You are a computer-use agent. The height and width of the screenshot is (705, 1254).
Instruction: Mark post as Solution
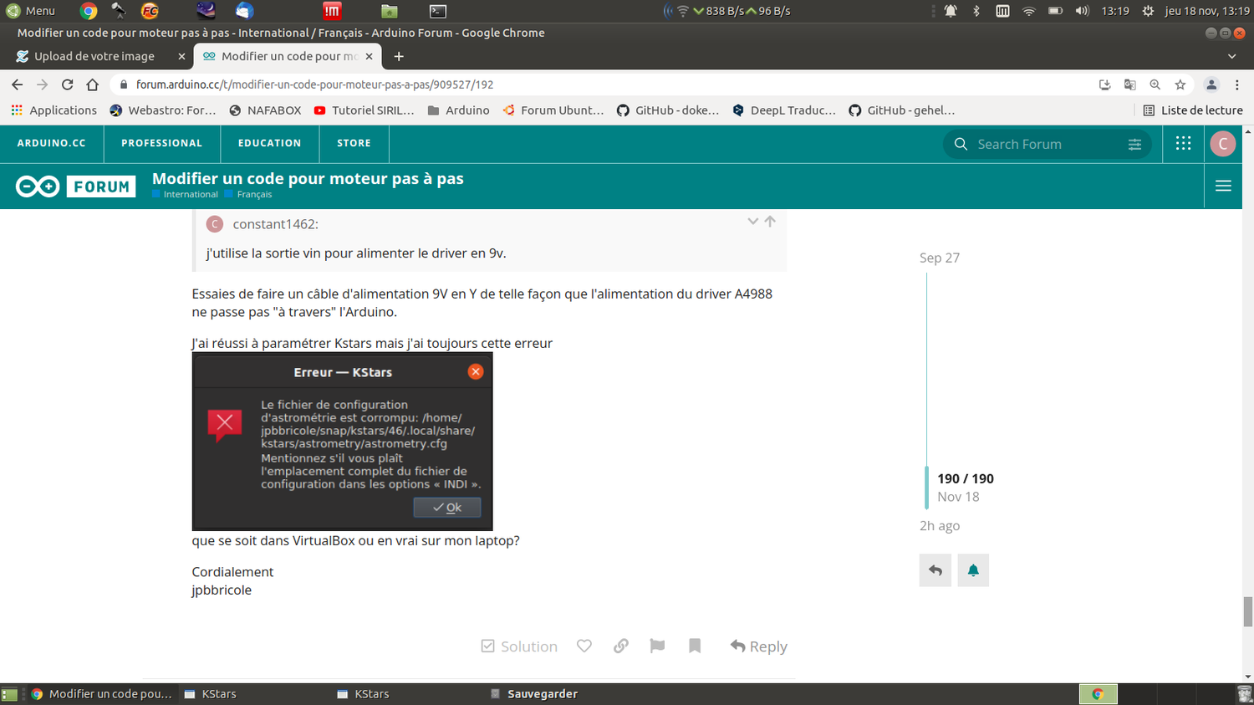click(x=519, y=646)
